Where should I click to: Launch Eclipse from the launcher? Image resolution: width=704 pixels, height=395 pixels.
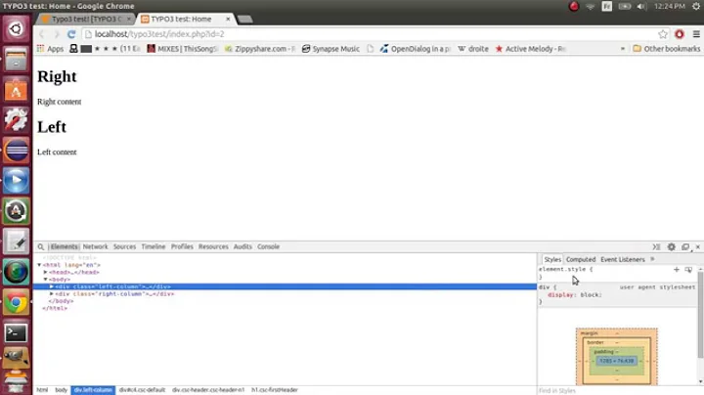(16, 151)
